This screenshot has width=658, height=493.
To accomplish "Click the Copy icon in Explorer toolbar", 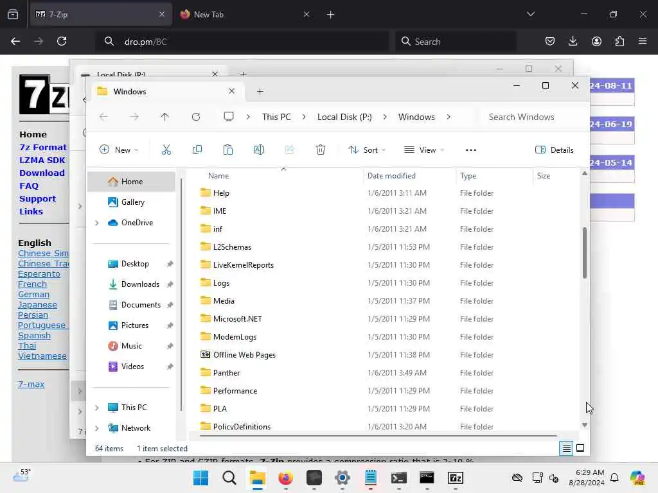I will pos(197,150).
